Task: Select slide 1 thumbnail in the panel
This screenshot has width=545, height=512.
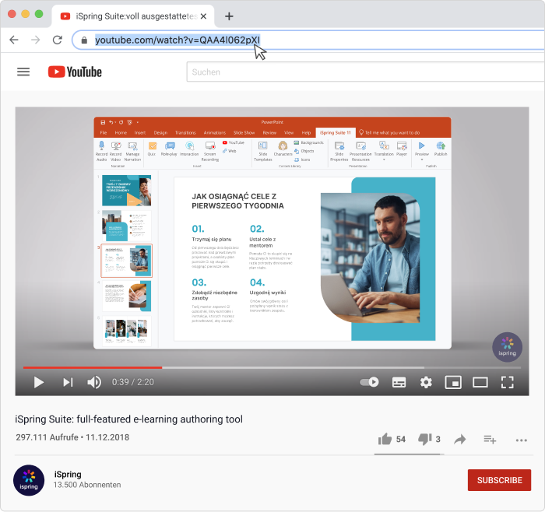Action: point(126,191)
